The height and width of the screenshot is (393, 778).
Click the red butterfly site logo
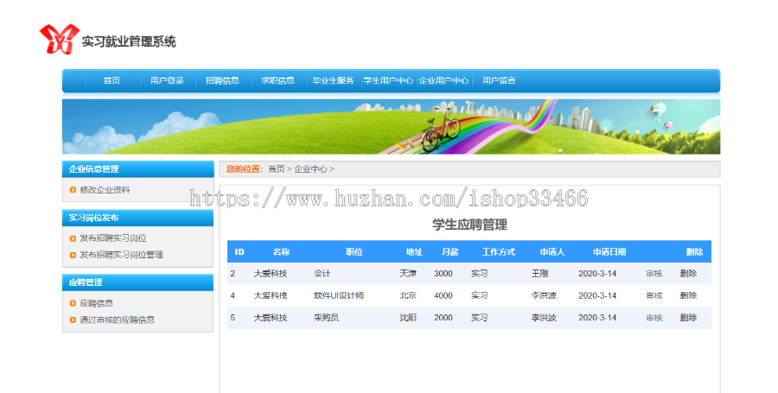(x=59, y=39)
